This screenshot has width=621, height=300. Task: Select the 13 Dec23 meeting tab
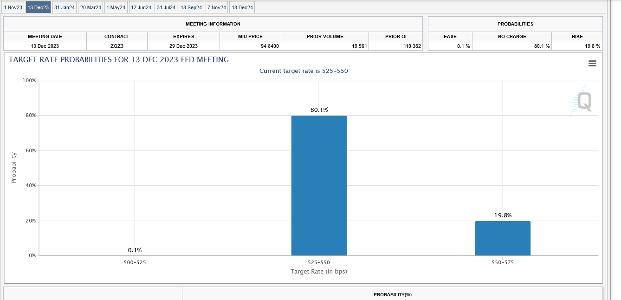coord(38,7)
